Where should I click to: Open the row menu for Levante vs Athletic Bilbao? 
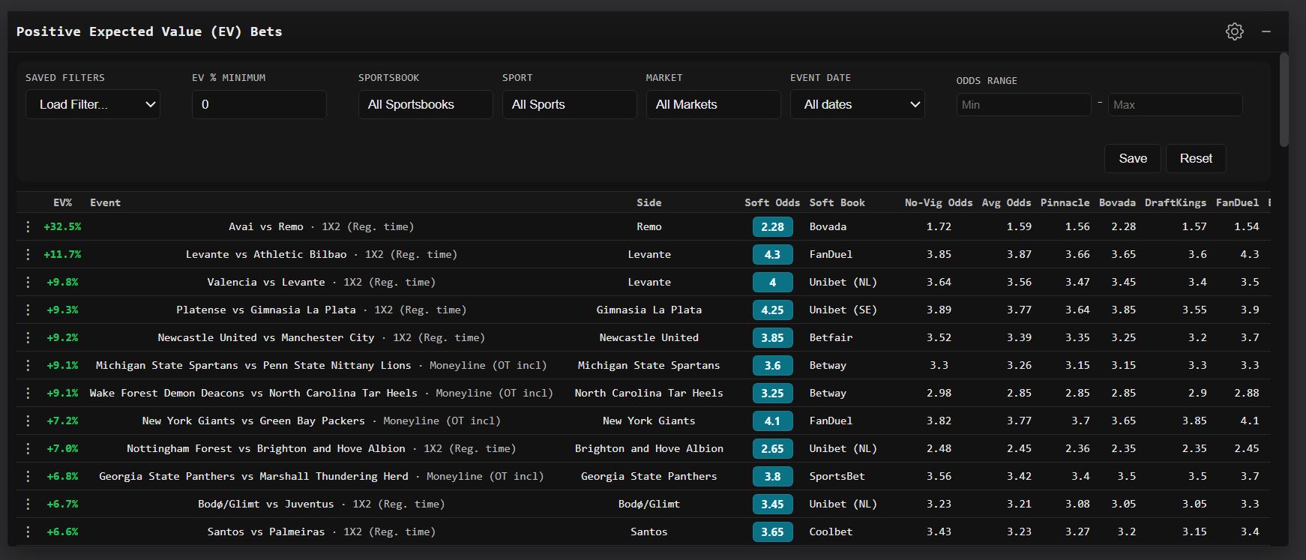[x=28, y=254]
